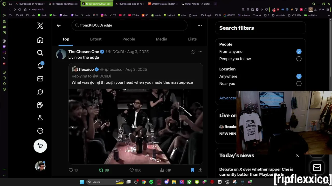This screenshot has height=186, width=332.
Task: Open the Che versus Playboi Carti news story
Action: click(x=256, y=172)
